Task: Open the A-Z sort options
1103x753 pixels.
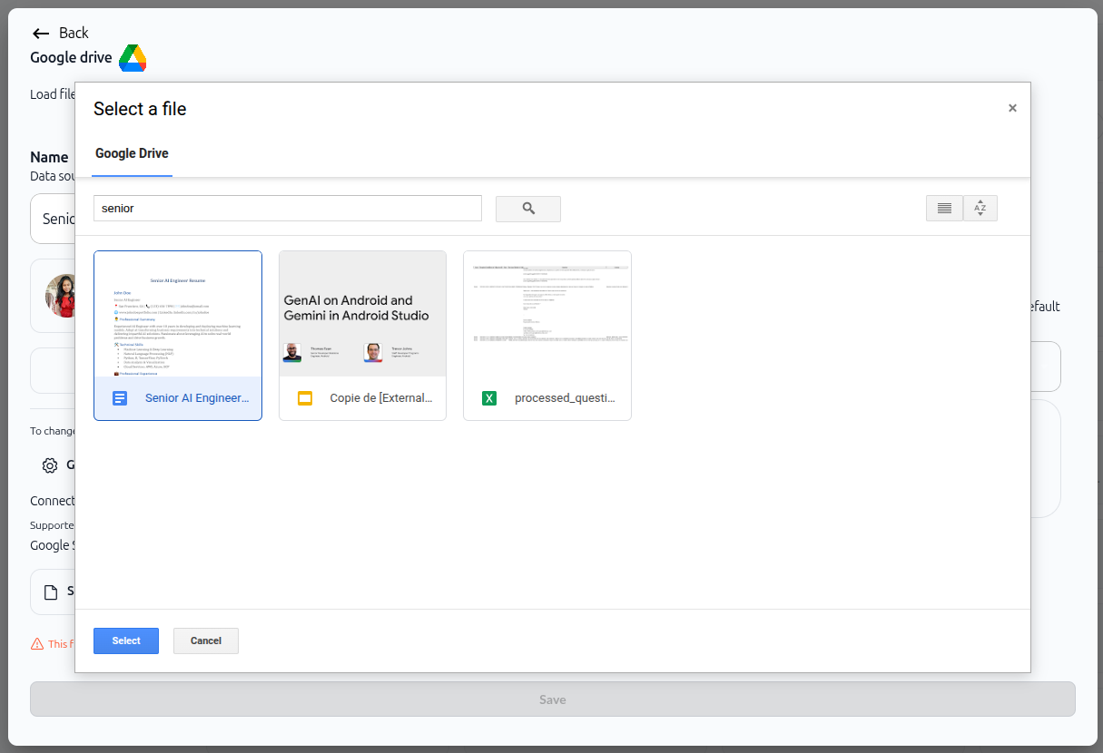Action: point(980,208)
